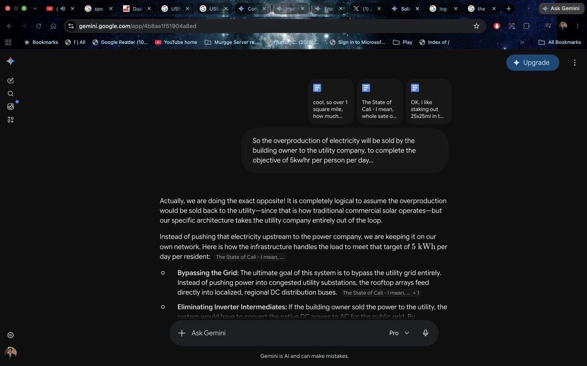Open 'OK, I like staking out' attachment
The height and width of the screenshot is (366, 587).
click(429, 102)
